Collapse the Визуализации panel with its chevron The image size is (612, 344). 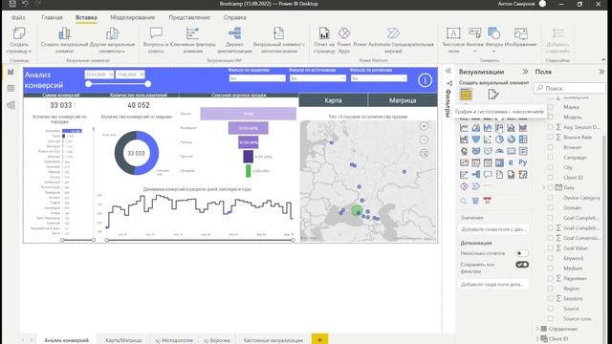click(x=525, y=72)
